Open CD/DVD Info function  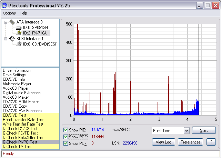point(14,79)
